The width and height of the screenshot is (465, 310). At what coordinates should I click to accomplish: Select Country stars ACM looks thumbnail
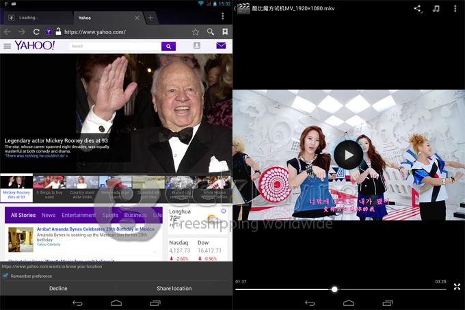[x=82, y=188]
